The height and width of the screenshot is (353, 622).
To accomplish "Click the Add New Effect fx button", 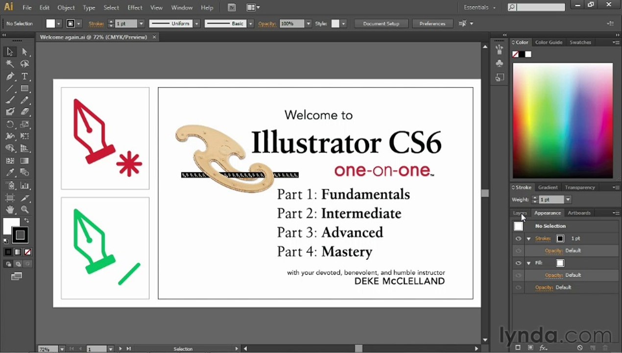I will pyautogui.click(x=543, y=348).
